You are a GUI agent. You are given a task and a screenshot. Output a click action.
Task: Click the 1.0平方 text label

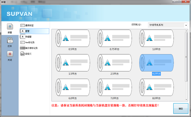click(x=156, y=49)
